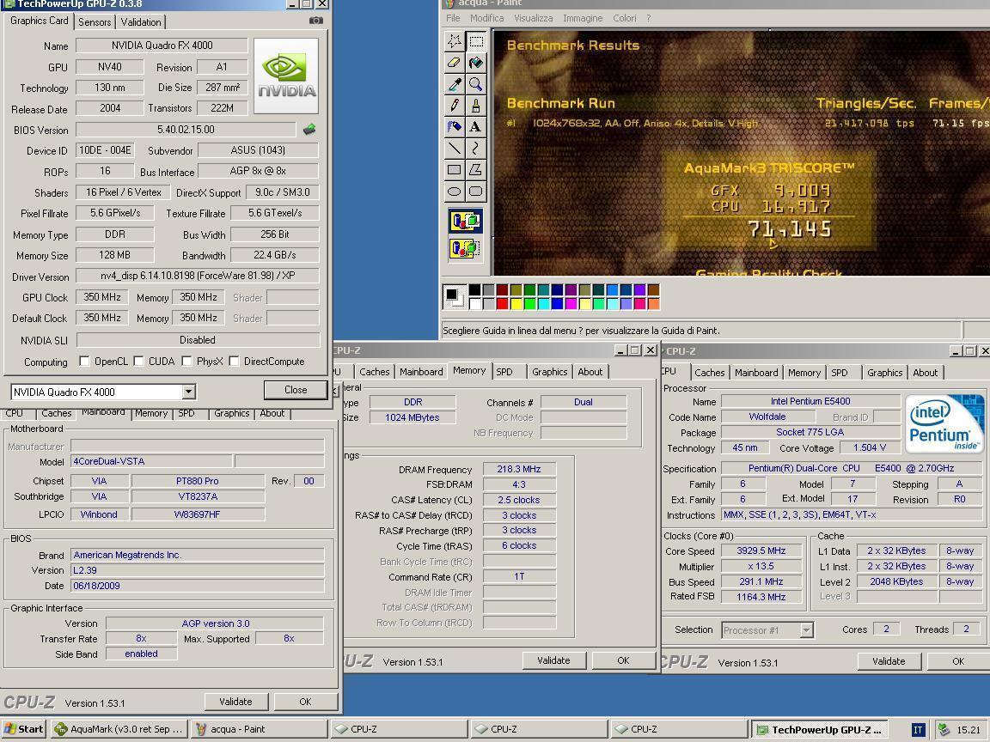Open the Immagine menu in Paint
Image resolution: width=990 pixels, height=742 pixels.
(583, 18)
